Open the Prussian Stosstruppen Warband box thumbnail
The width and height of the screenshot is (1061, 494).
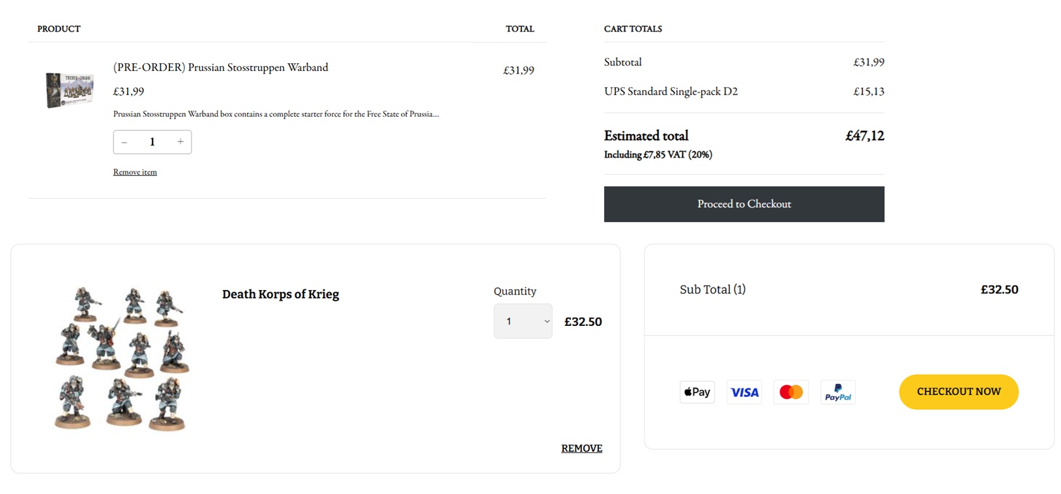tap(70, 90)
